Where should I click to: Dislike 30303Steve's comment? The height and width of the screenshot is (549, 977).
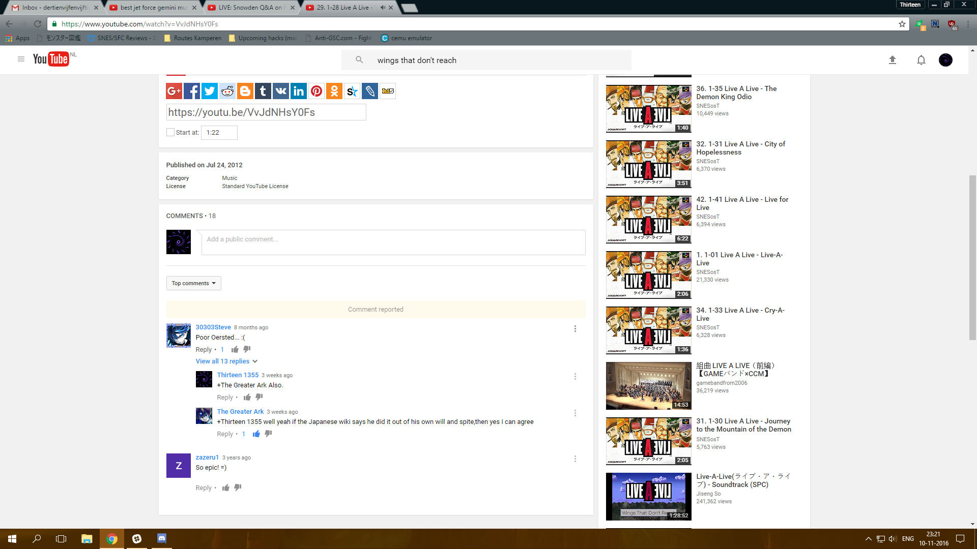click(x=247, y=349)
